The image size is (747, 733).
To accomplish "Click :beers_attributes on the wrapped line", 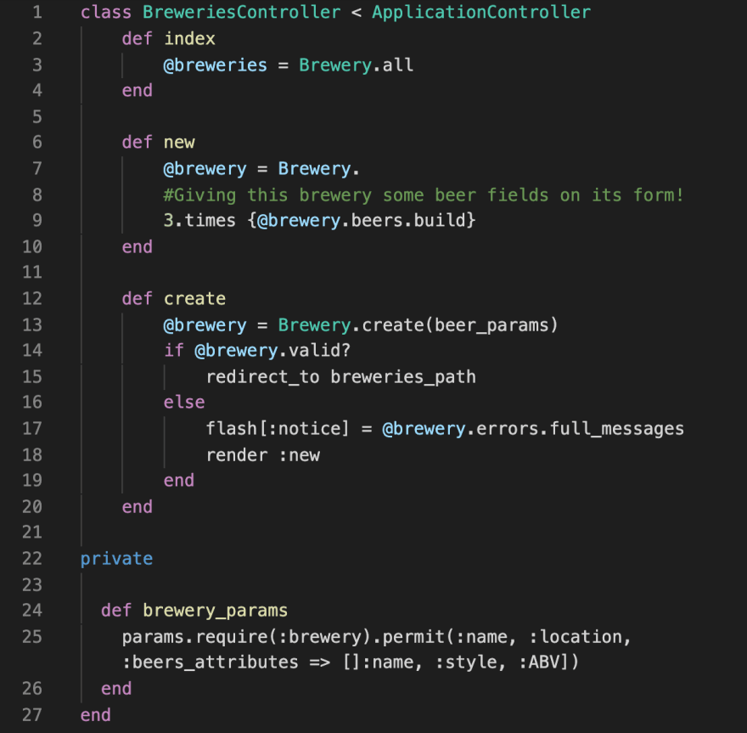I will [211, 662].
